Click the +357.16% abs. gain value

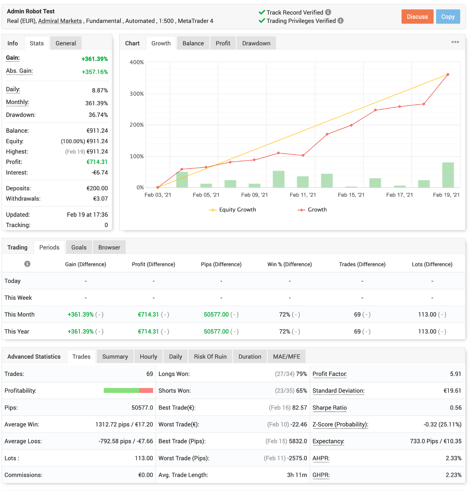95,72
